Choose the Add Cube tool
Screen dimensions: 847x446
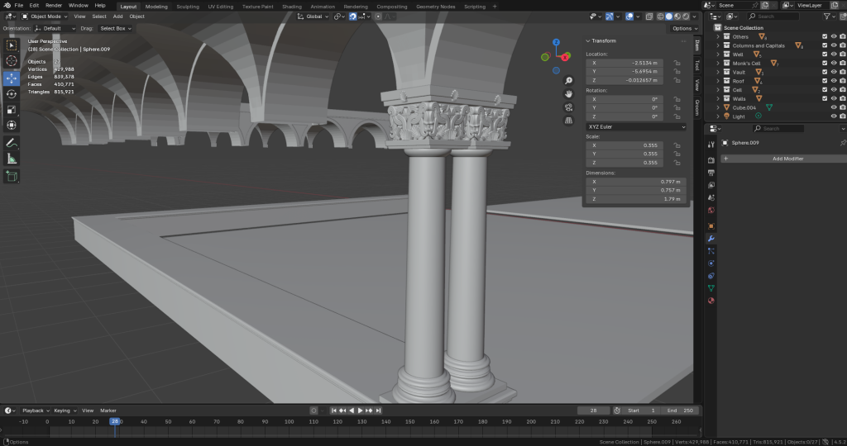[x=12, y=176]
